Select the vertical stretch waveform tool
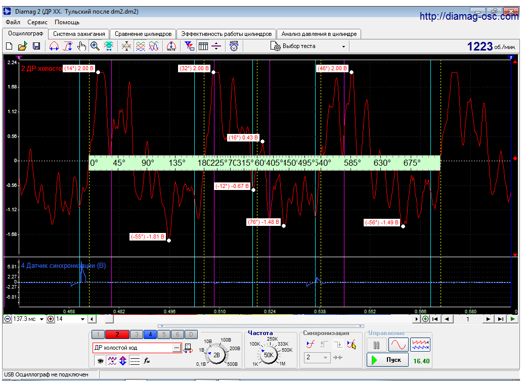Screen dimensions: 526x381 (x=68, y=46)
